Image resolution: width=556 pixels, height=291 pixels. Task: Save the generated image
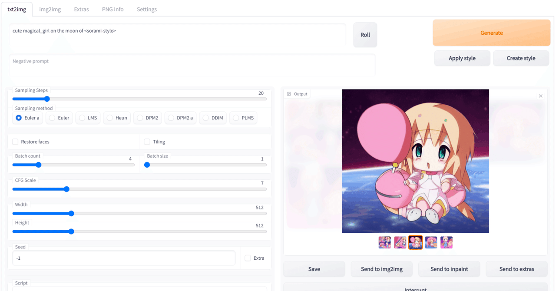tap(314, 269)
